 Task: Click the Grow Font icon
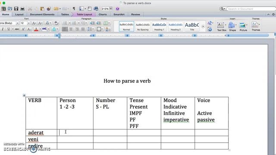[x=34, y=23]
